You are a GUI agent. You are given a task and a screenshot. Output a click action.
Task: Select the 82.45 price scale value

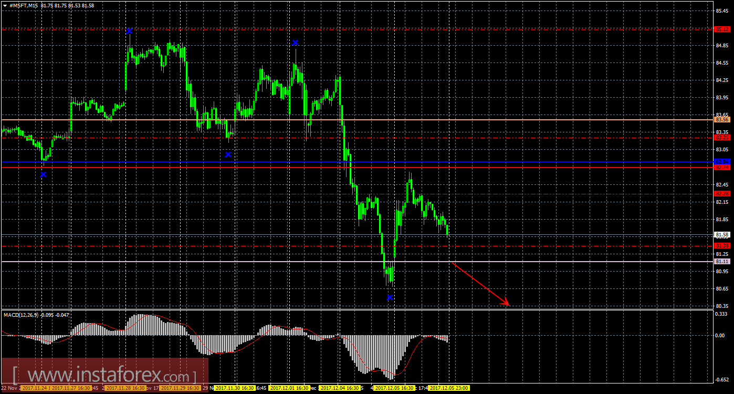click(x=722, y=184)
